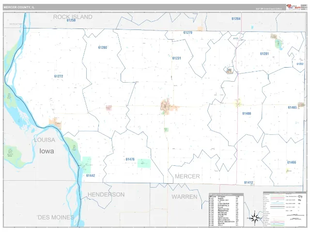The height and width of the screenshot is (232, 310).
Task: Click ZIP code label 61279
Action: 188,32
